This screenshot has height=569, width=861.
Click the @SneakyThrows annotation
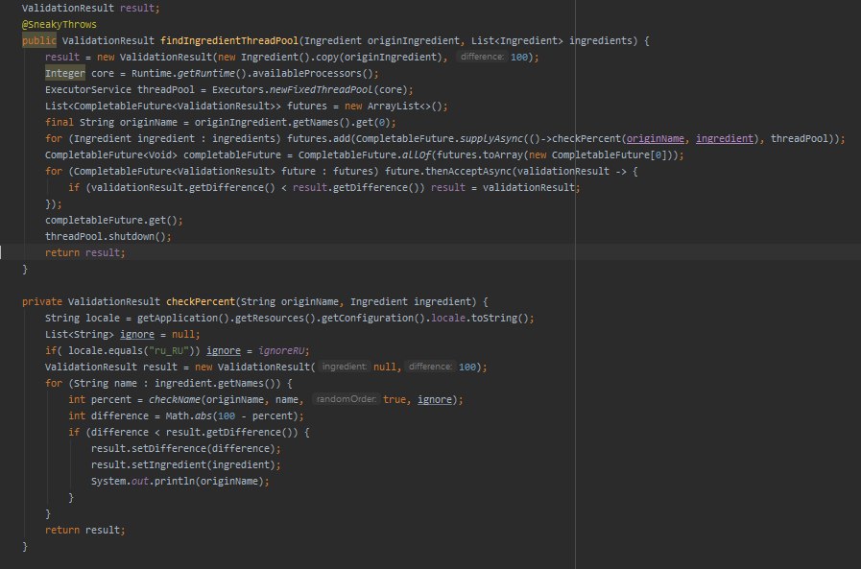60,25
